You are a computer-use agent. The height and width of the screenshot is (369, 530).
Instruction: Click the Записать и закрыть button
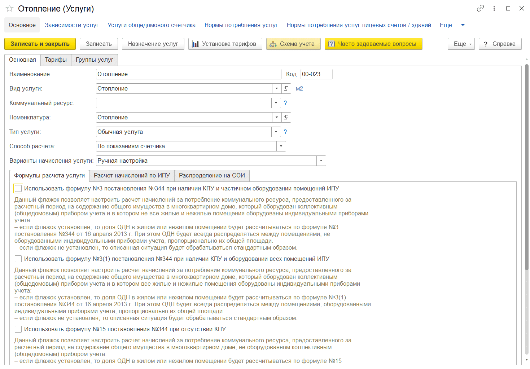click(40, 44)
